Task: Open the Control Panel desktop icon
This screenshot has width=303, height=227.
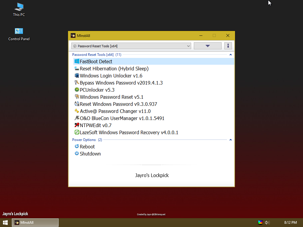Action: click(19, 34)
